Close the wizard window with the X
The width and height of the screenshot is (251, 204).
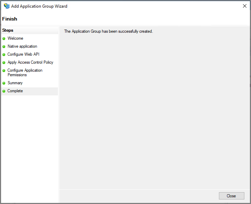point(244,6)
